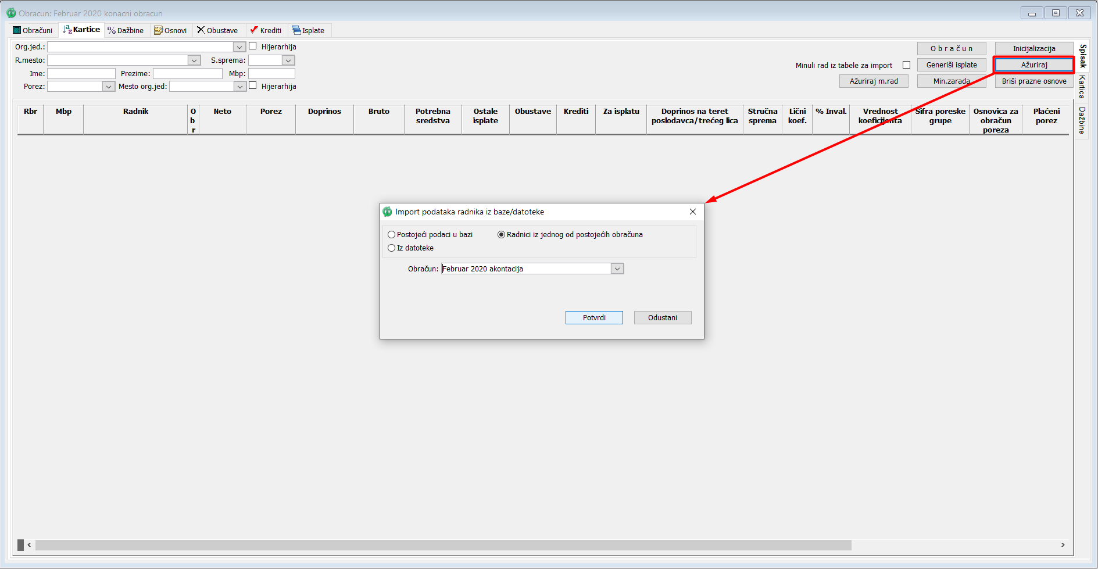This screenshot has height=569, width=1098.
Task: Enable Hijerarhija checkbox next to Org.jed.
Action: tap(253, 46)
